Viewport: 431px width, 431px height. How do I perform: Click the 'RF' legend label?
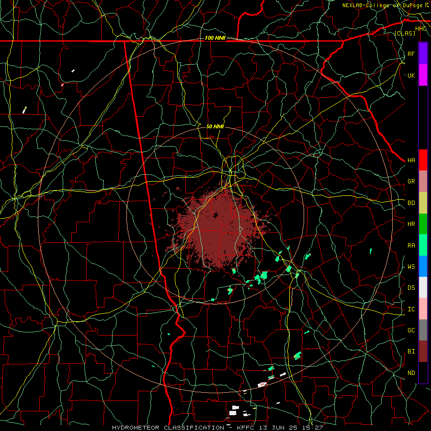click(x=411, y=54)
